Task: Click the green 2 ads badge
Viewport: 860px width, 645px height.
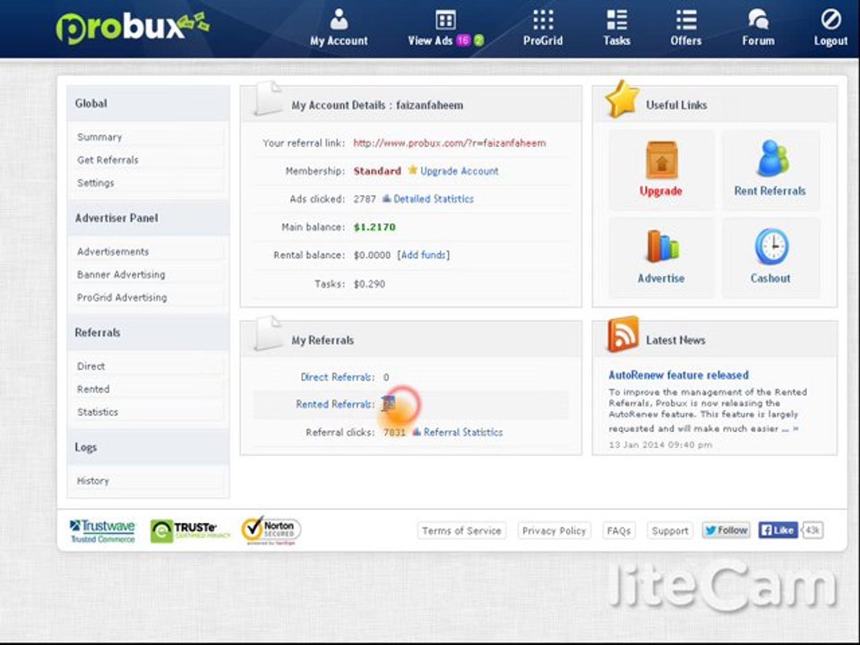Action: [478, 40]
